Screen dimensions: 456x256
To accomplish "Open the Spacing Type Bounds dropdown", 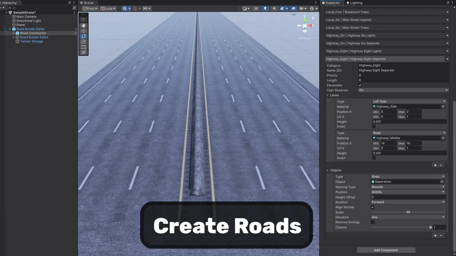I will [x=407, y=187].
